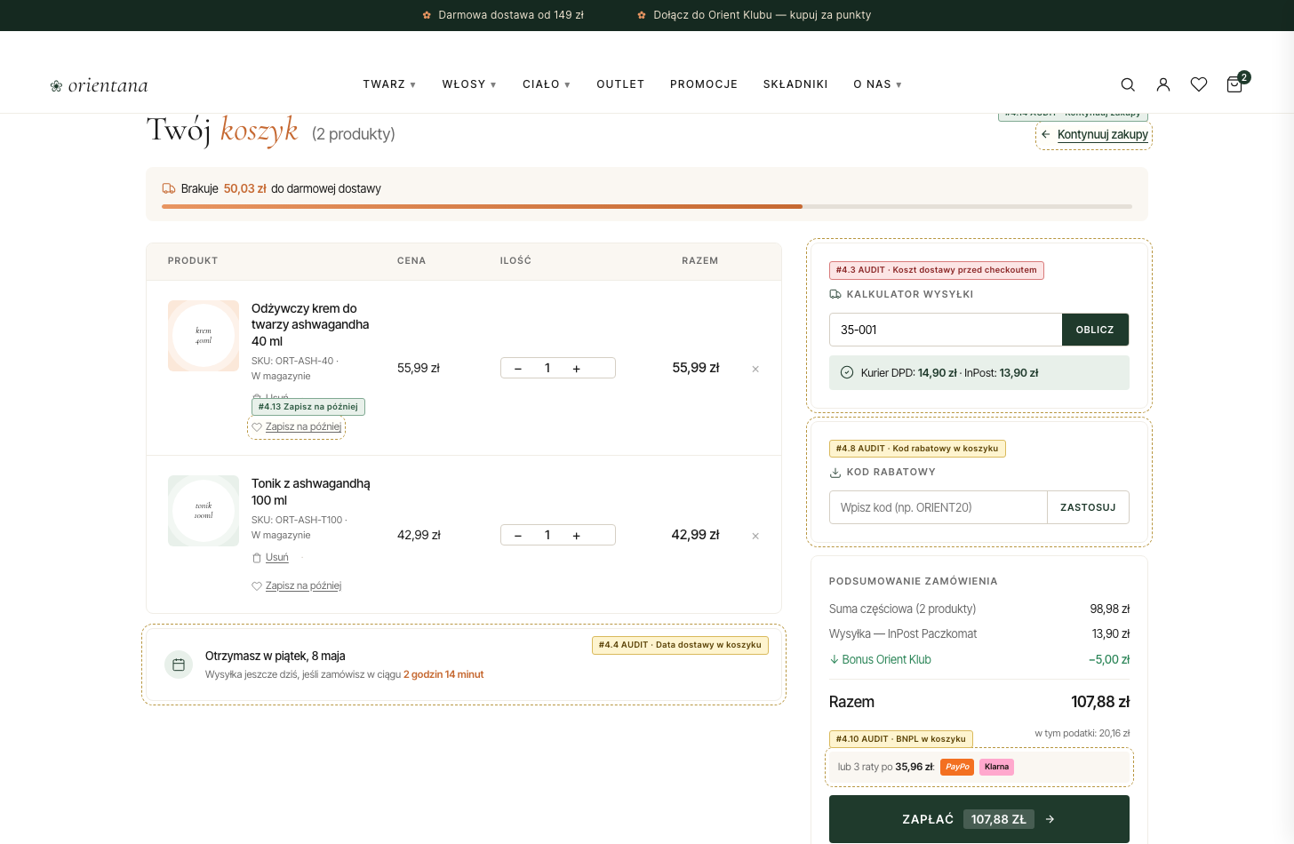The width and height of the screenshot is (1294, 844).
Task: Click the quantity value of Tonik
Action: point(547,535)
